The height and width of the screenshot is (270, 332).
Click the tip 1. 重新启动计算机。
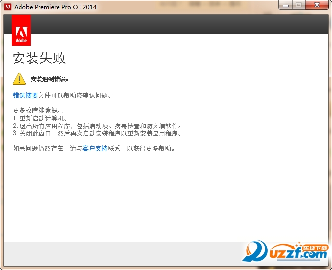pyautogui.click(x=40, y=118)
